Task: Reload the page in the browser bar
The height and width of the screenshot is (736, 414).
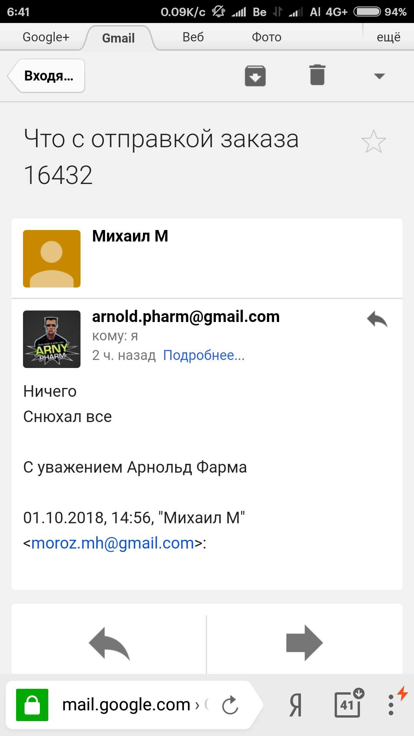Action: tap(230, 705)
